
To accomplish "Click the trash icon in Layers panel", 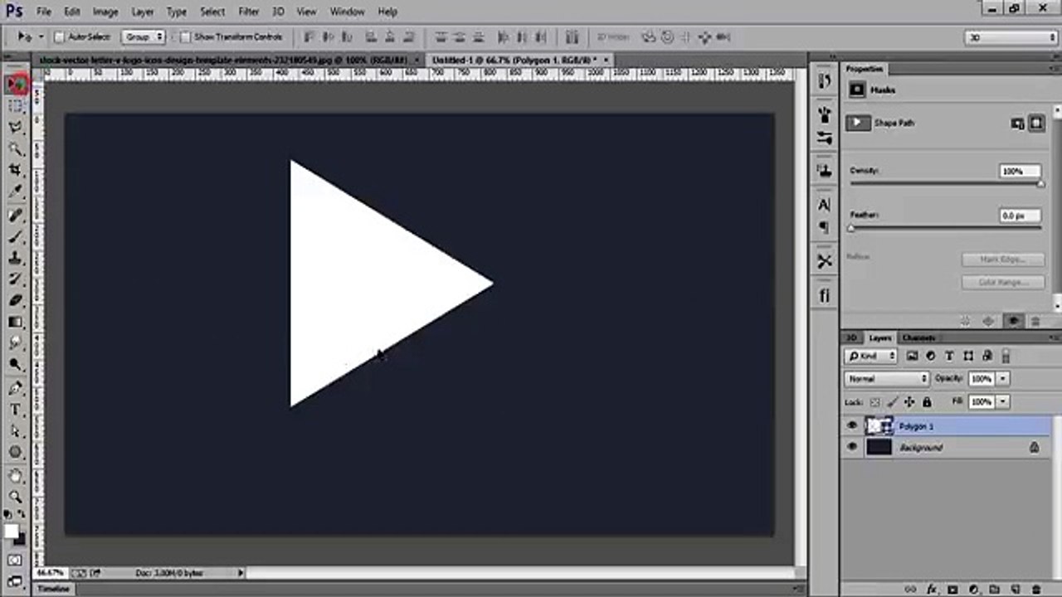I will 1036,590.
